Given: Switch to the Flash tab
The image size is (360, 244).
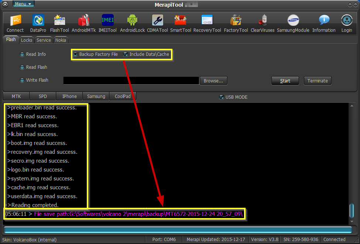Looking at the screenshot, I should [11, 40].
